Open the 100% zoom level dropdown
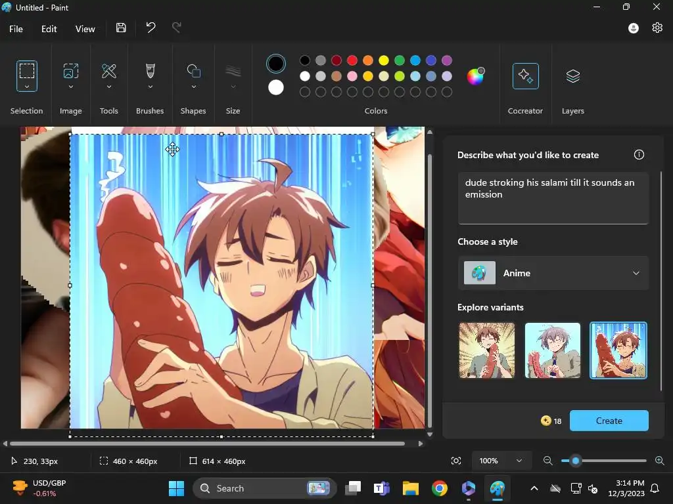The image size is (673, 504). click(501, 461)
